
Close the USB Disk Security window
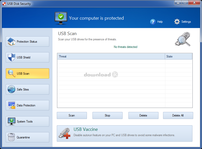pos(194,3)
